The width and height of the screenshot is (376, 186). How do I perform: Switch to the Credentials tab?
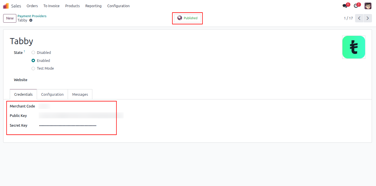[23, 94]
